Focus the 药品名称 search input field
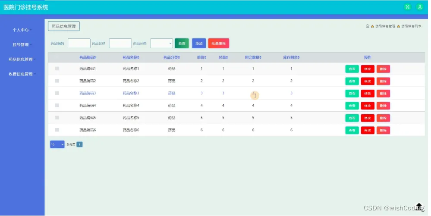 point(120,43)
